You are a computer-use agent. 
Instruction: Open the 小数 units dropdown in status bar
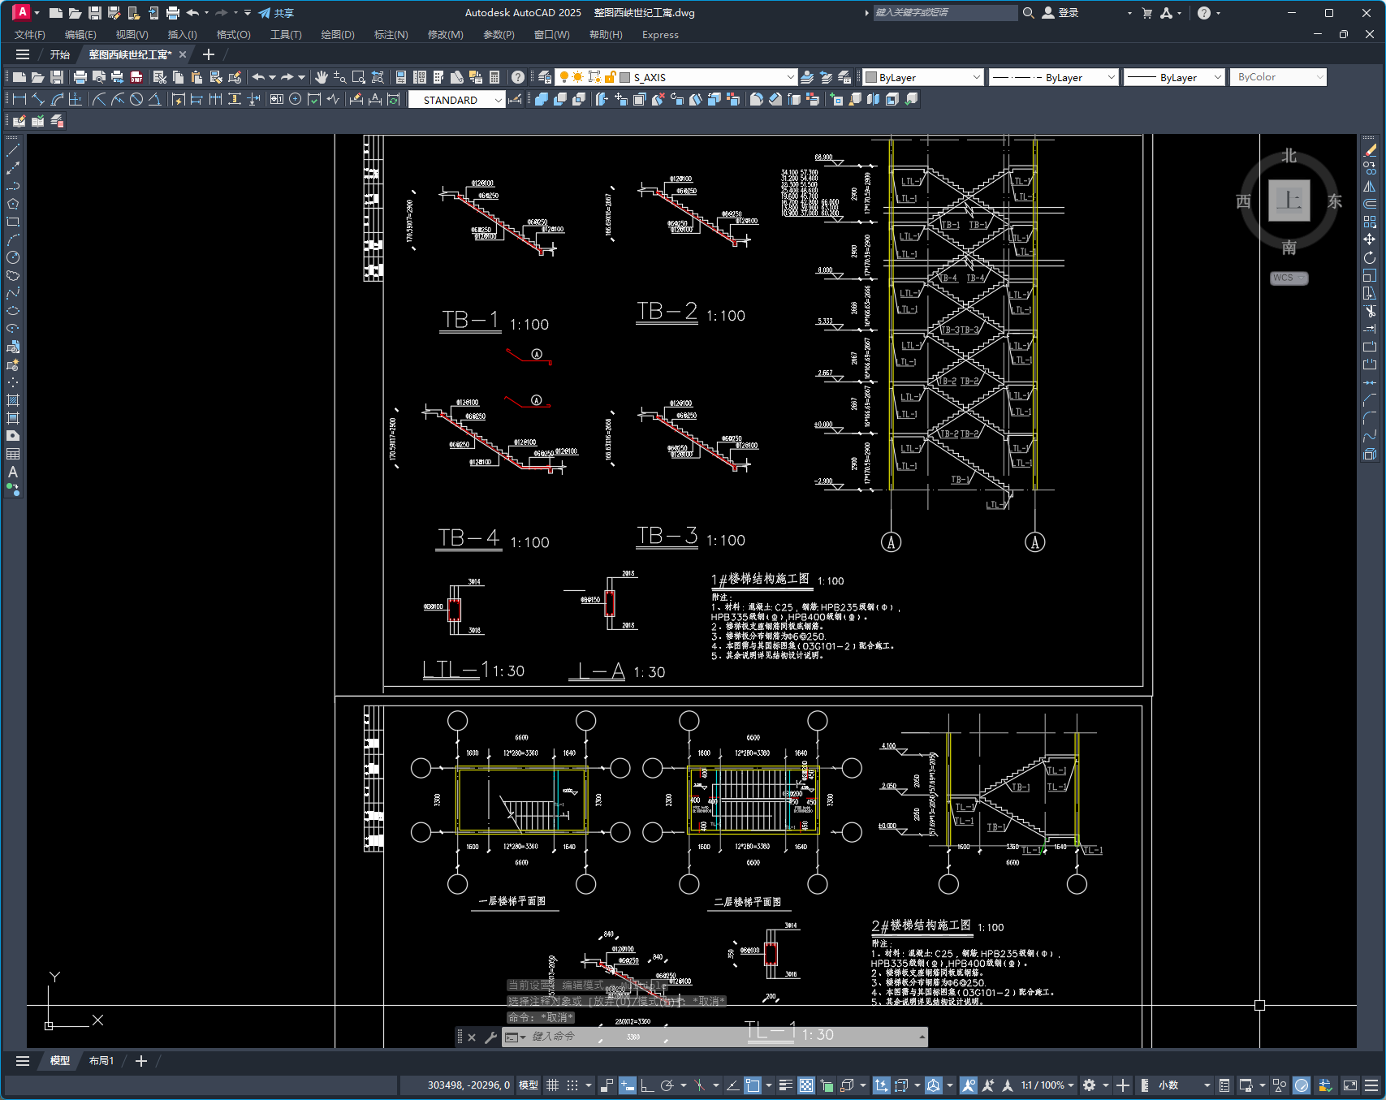1184,1085
